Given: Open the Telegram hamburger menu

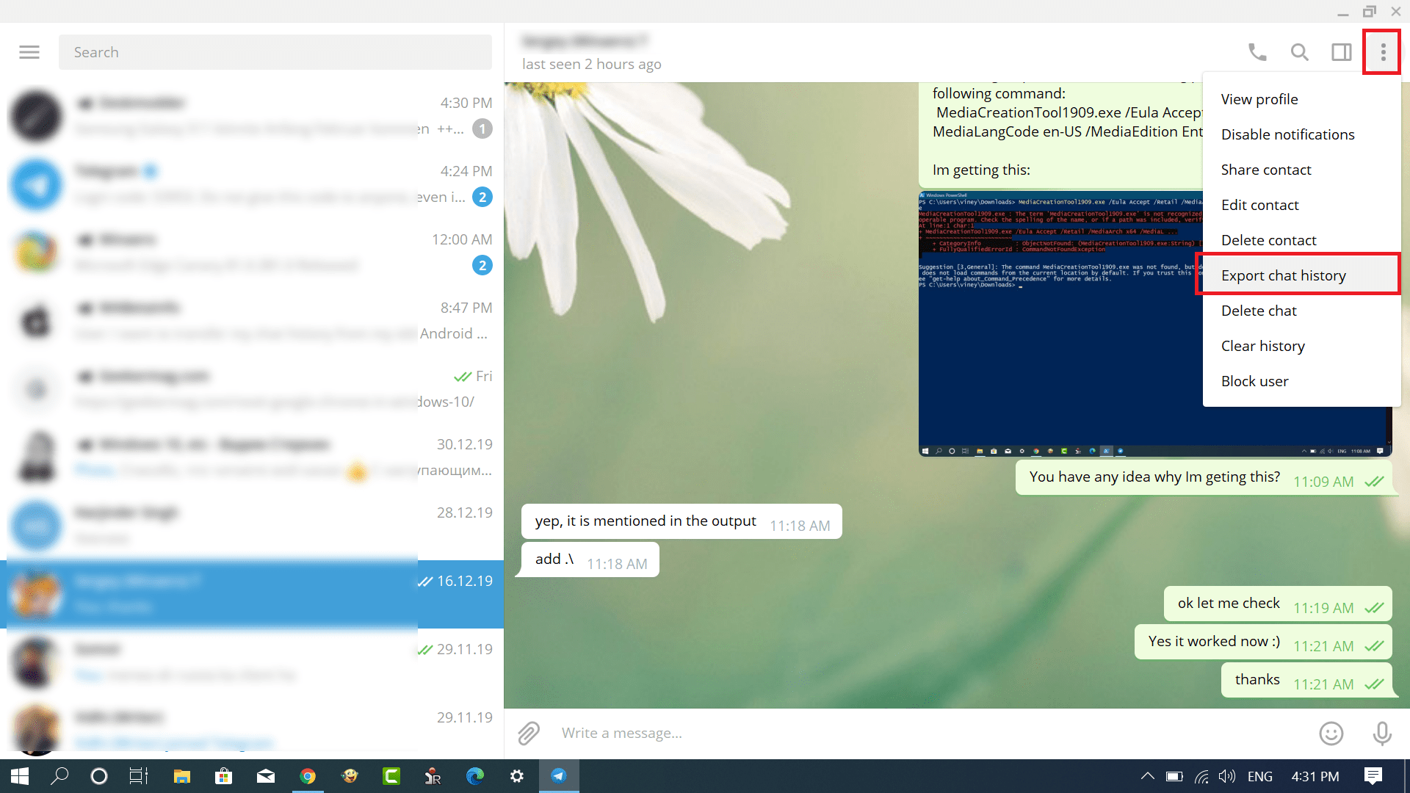Looking at the screenshot, I should [29, 52].
